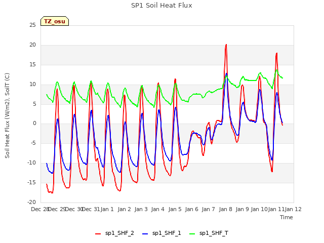Click the y-axis tick value 20
The image size is (324, 243).
32,45
